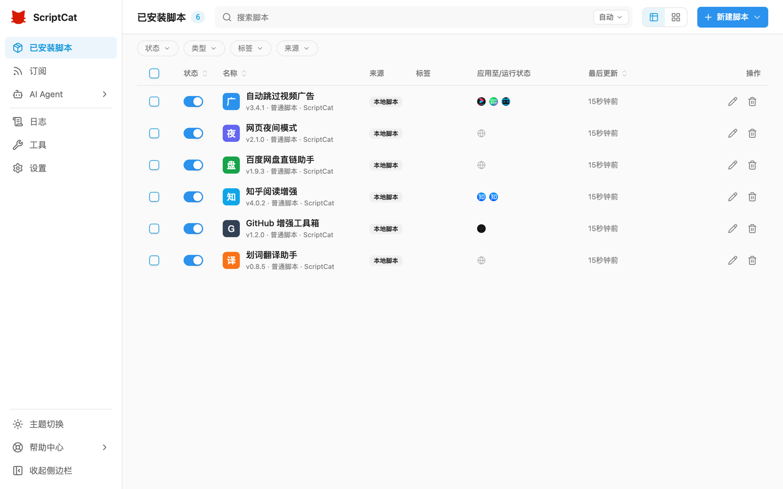Select checkbox for 划词翻译助手
783x489 pixels.
click(x=154, y=261)
